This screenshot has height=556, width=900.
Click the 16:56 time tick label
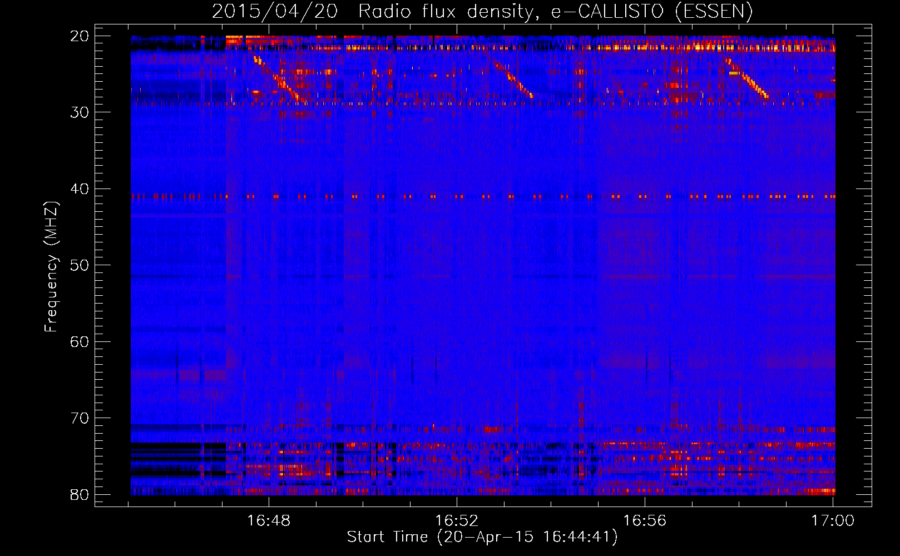pos(645,520)
